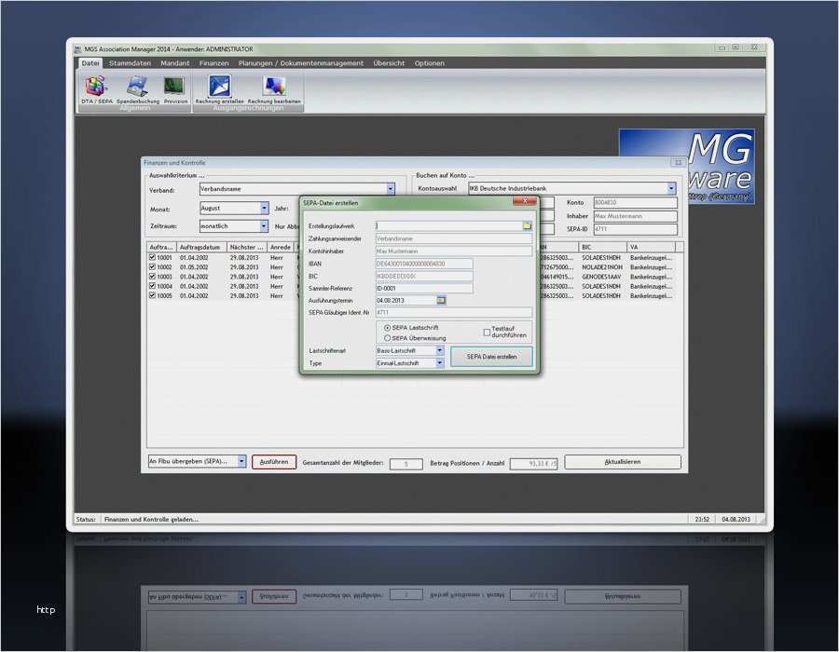Screen dimensions: 839x652
Task: Open Rechnung bearbeiten in the ribbon
Action: tap(273, 88)
